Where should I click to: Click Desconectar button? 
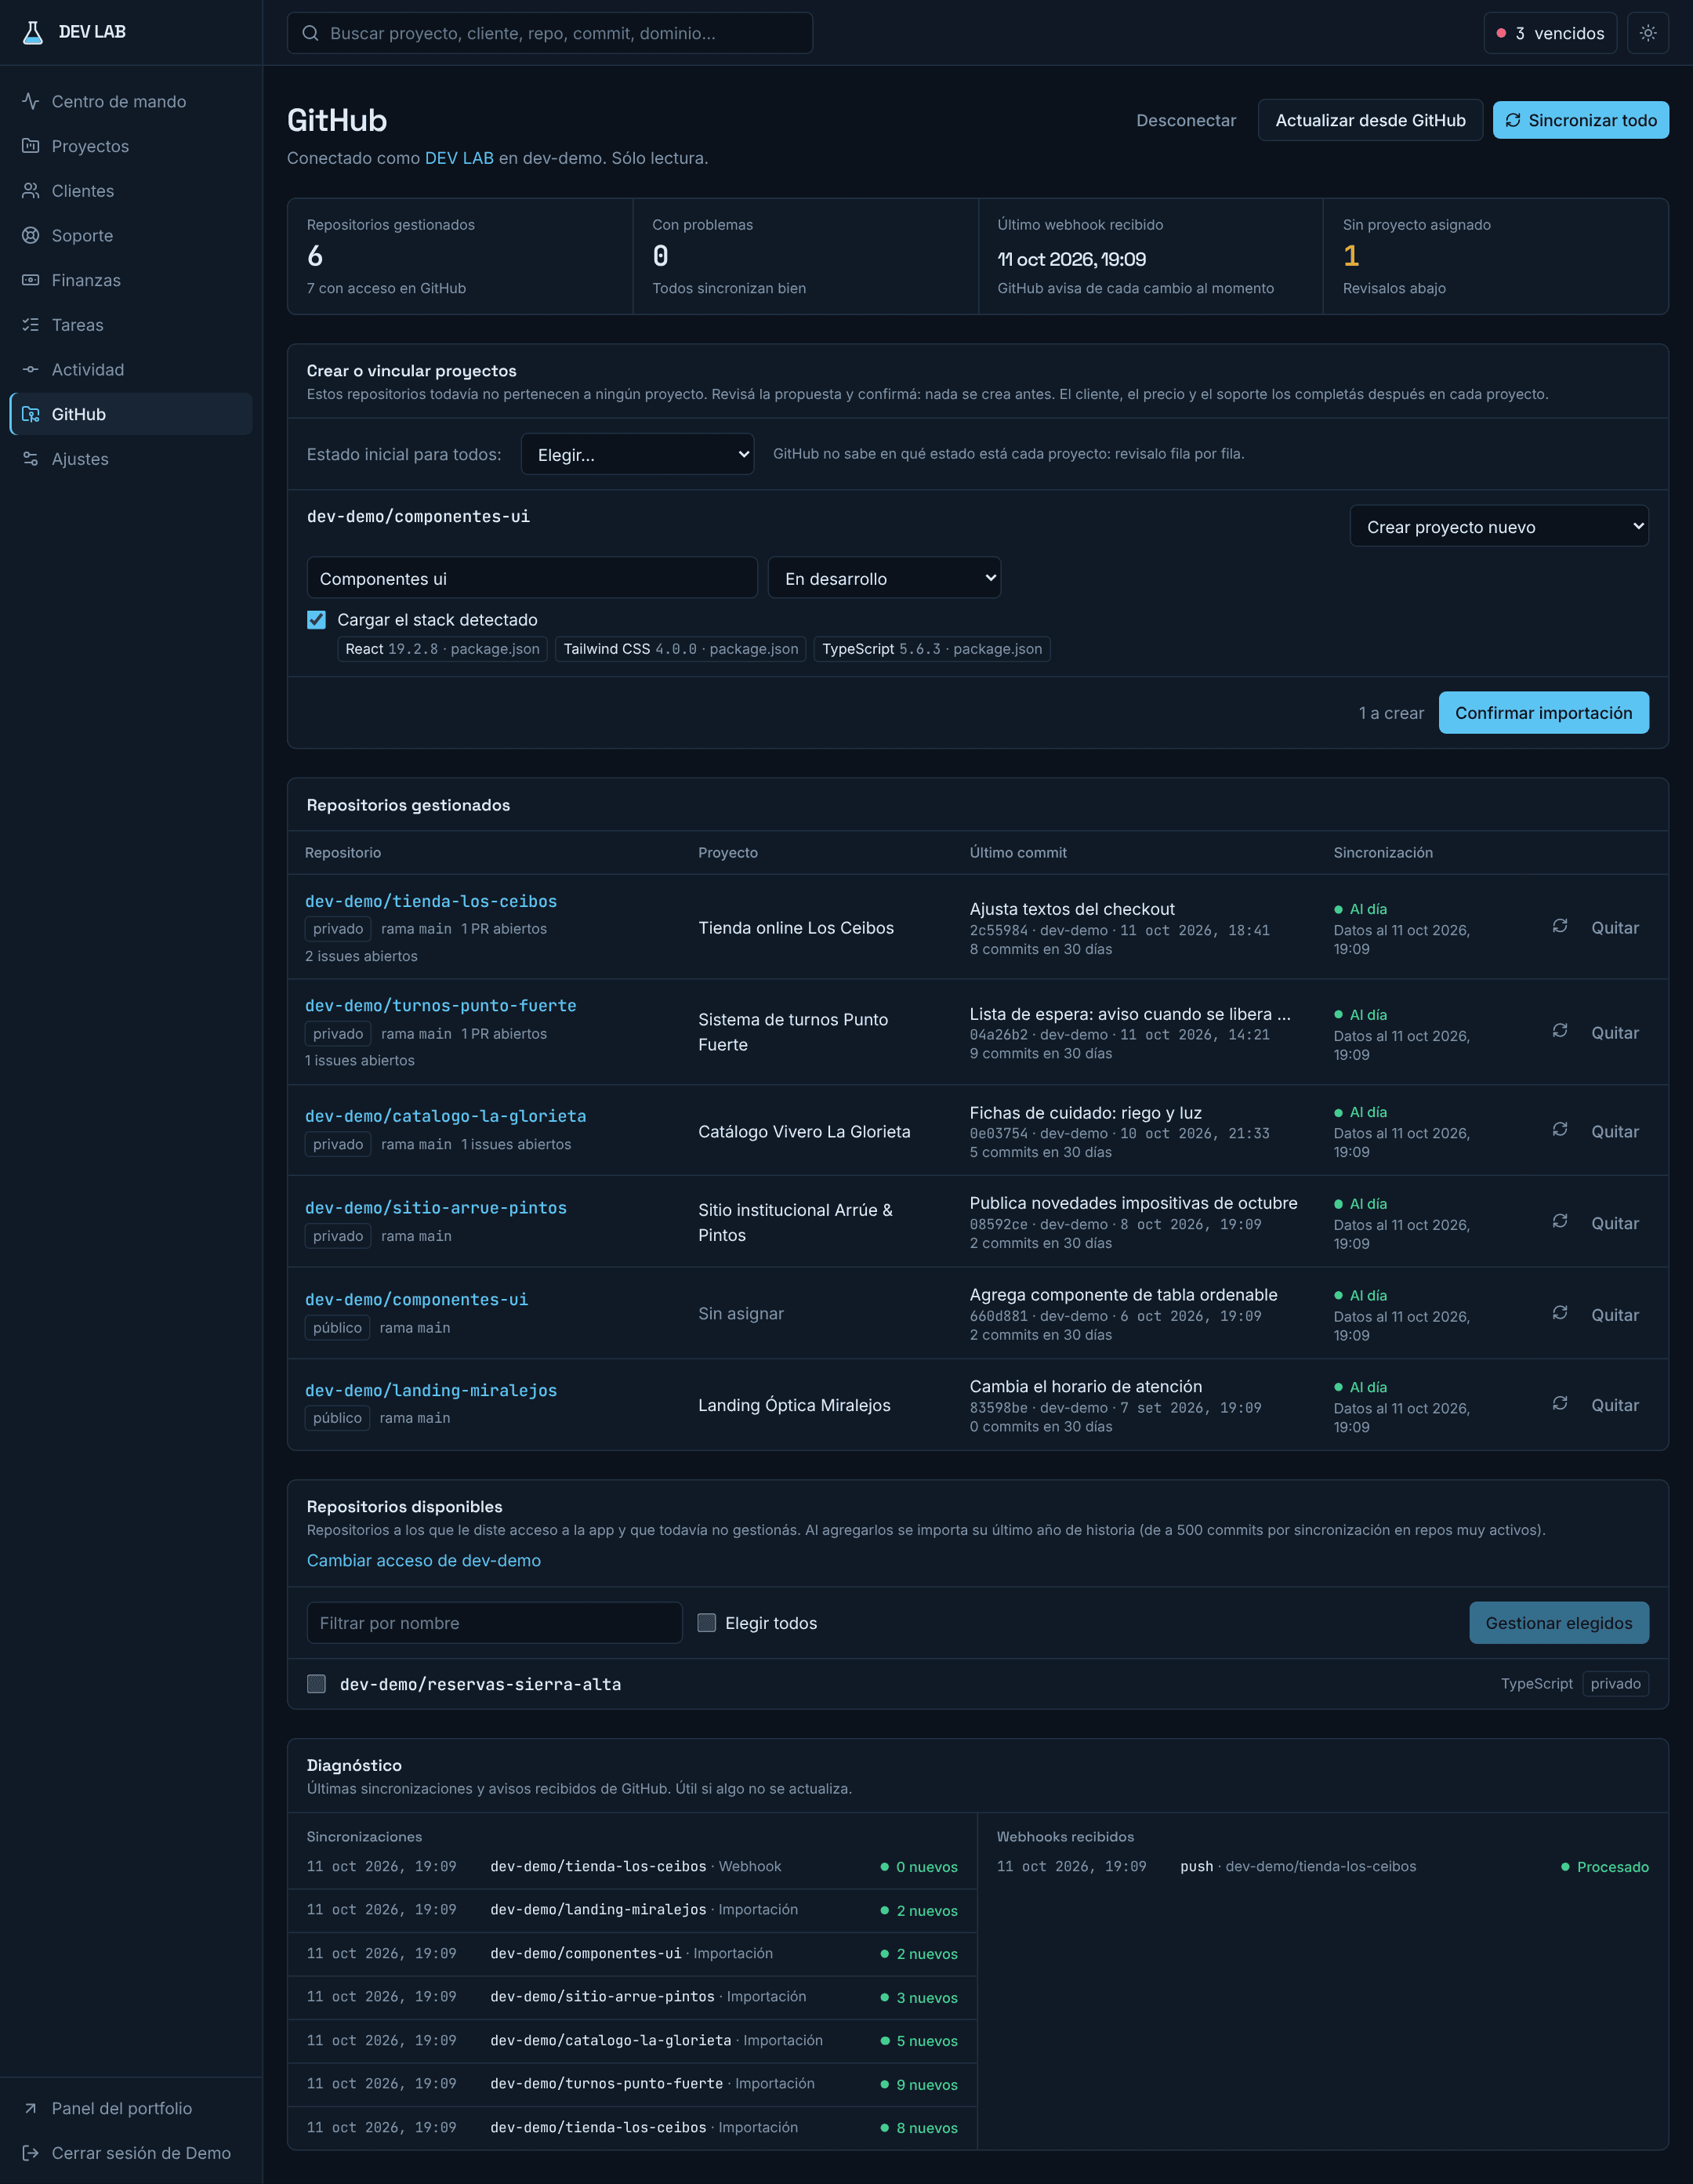point(1185,120)
